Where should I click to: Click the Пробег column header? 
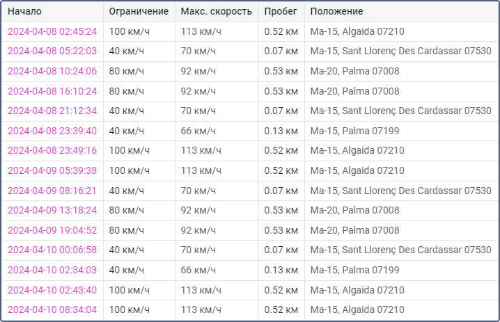281,12
